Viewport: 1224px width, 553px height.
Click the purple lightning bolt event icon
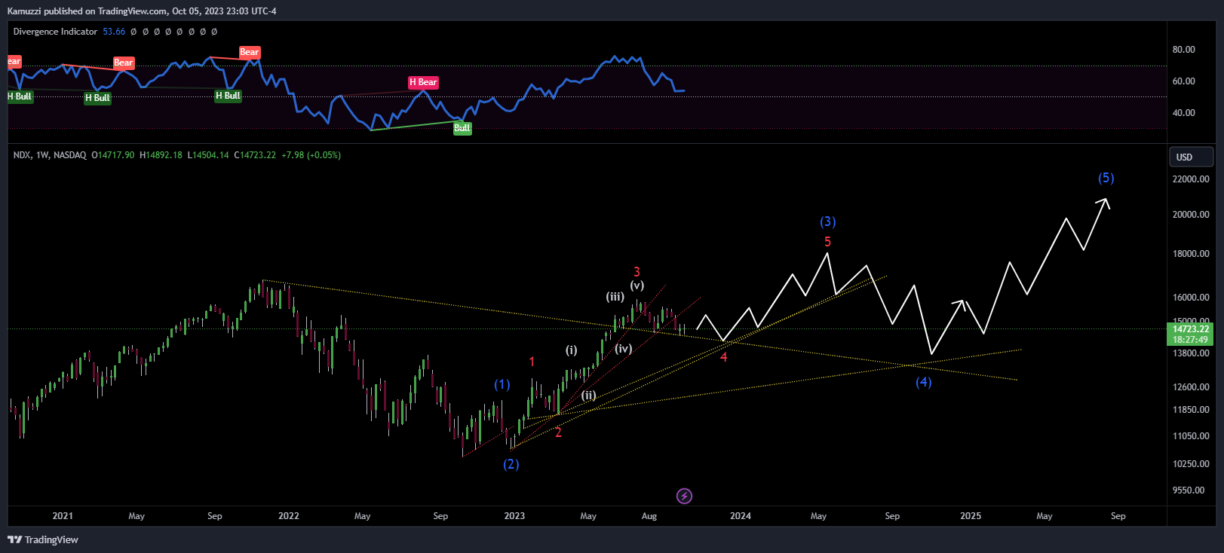[684, 496]
